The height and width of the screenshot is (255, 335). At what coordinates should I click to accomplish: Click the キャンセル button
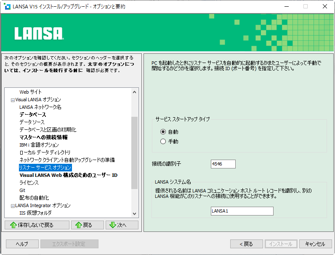click(x=315, y=244)
